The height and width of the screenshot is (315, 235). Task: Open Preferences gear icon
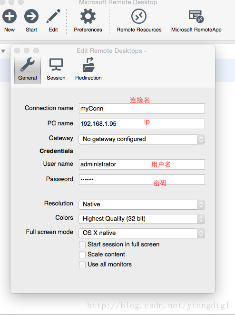[x=88, y=16]
